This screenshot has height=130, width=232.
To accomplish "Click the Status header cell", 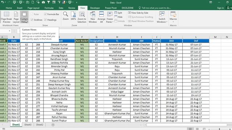I will [x=156, y=41].
